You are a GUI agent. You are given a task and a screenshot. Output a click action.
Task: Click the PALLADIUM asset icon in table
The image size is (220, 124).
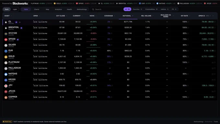pyautogui.click(x=6, y=68)
